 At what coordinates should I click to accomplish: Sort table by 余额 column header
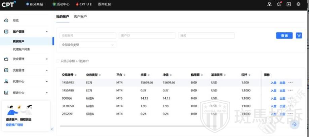pos(145,75)
